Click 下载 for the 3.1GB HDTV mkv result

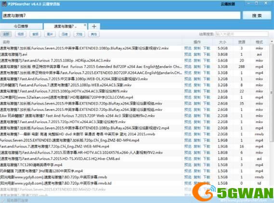[x=207, y=91]
